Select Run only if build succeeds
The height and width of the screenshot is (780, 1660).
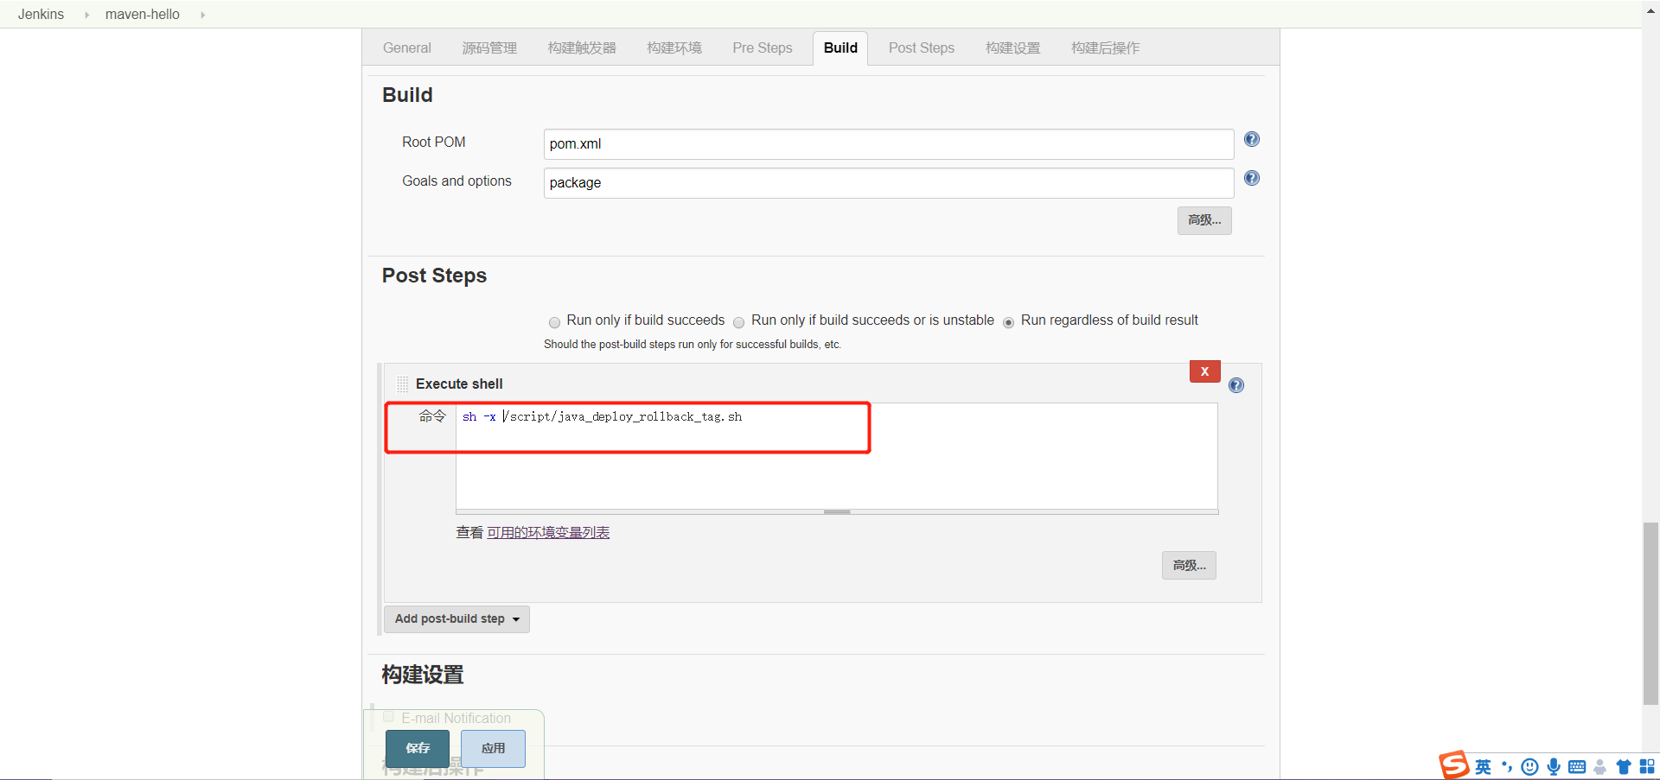554,322
